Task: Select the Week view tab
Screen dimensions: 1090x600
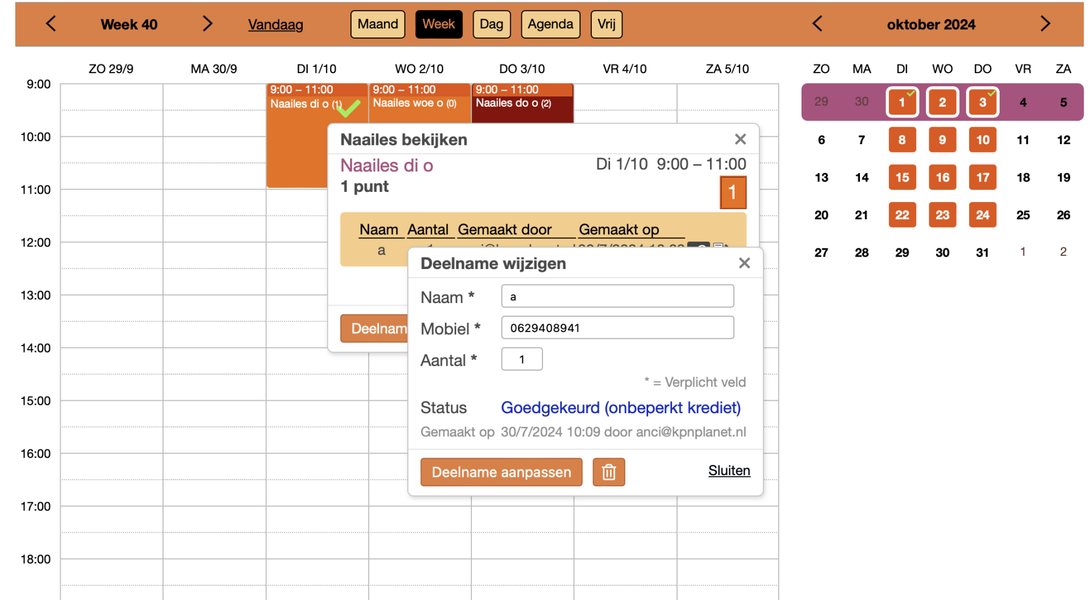Action: pos(438,24)
